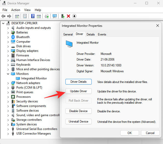Click Scan for hardware changes toolbar icon
This screenshot has width=163, height=144.
pos(55,16)
